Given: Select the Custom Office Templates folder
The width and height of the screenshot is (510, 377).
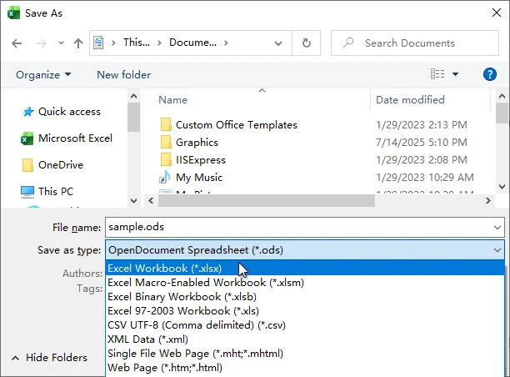Looking at the screenshot, I should 237,125.
